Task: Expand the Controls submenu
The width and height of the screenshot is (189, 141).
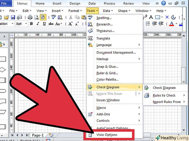Action: click(x=115, y=121)
